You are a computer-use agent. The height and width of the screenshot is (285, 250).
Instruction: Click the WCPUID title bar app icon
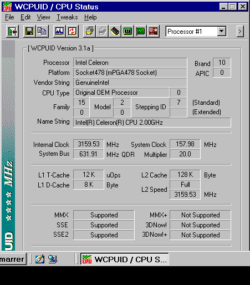pyautogui.click(x=7, y=7)
